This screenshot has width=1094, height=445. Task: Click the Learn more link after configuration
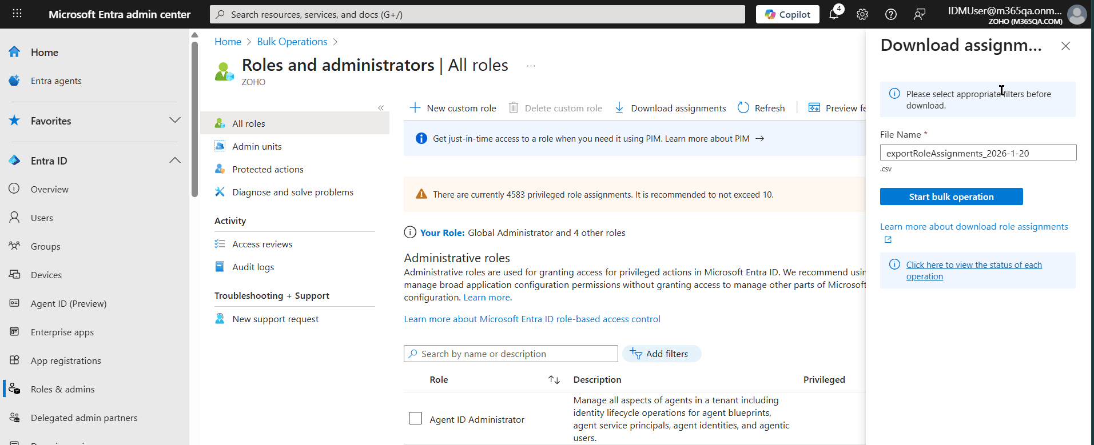(487, 298)
